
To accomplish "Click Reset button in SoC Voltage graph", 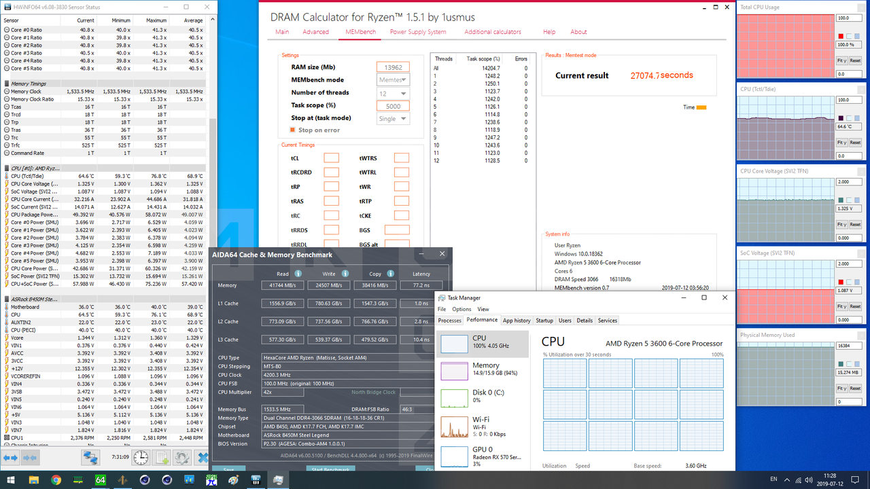I will (855, 307).
